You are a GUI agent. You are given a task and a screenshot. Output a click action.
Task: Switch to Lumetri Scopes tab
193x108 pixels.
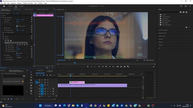click(17, 9)
